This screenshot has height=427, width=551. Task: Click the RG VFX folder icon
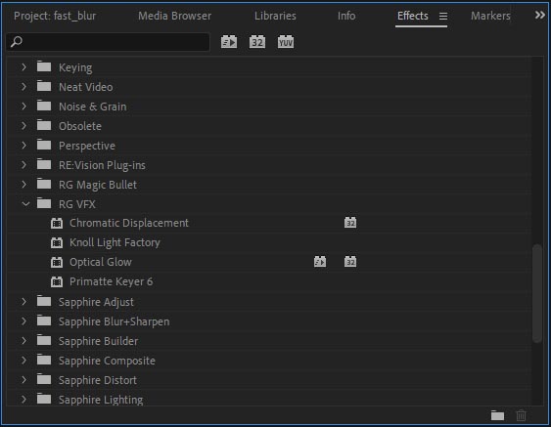click(x=44, y=203)
